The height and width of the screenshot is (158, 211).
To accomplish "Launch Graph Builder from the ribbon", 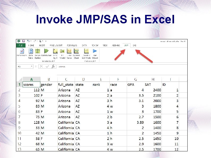I will 37,54.
